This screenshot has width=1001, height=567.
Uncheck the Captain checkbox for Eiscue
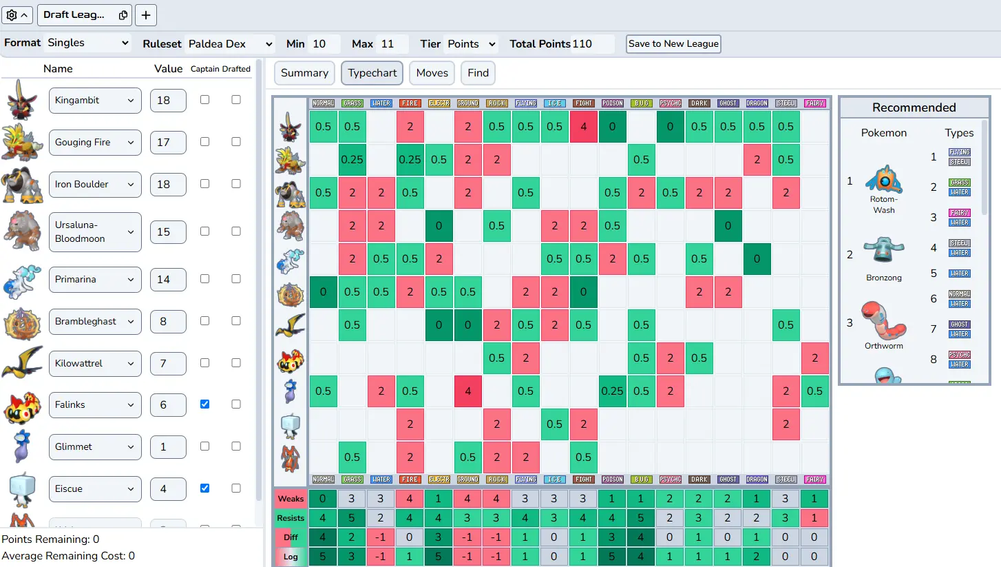pyautogui.click(x=204, y=488)
